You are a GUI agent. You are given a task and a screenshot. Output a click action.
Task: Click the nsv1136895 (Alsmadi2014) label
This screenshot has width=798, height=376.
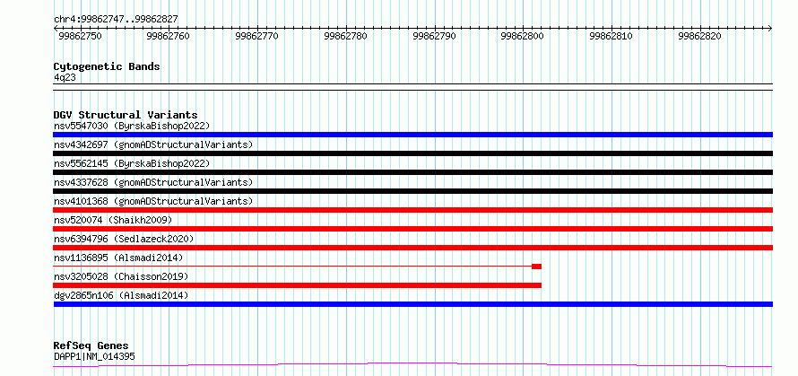118,258
